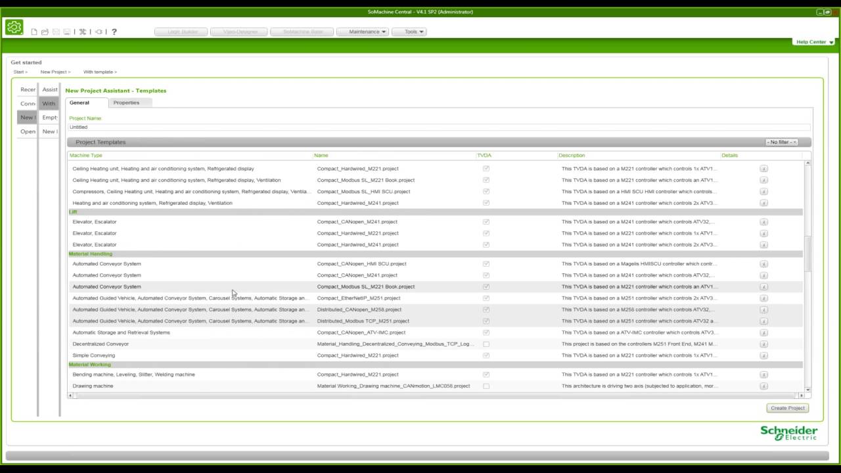This screenshot has height=473, width=841.
Task: Toggle TVDA checkbox for Compact_CANopen_HMI SCU row
Action: [x=486, y=263]
